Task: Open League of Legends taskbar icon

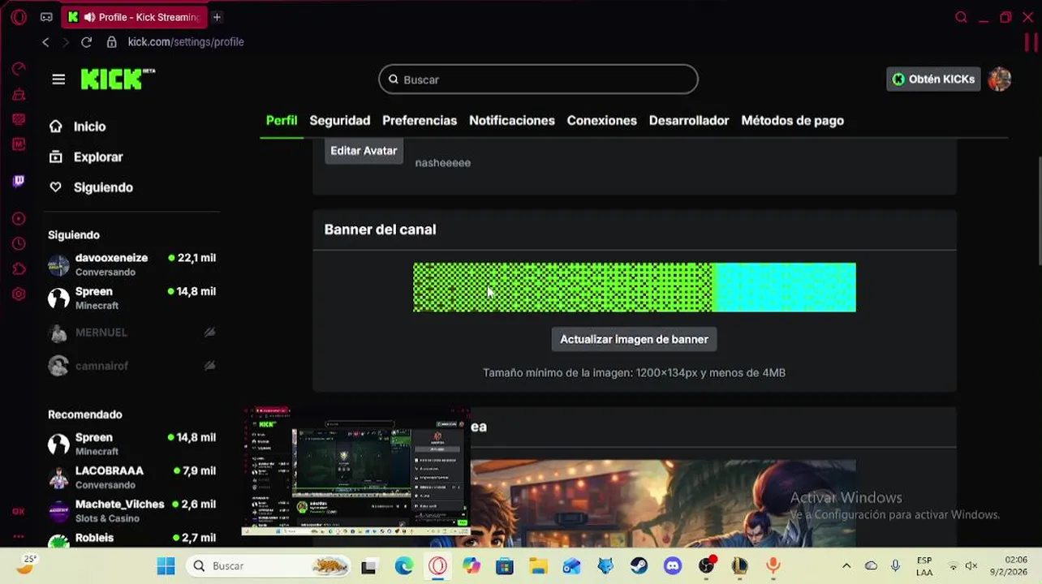Action: click(x=739, y=566)
